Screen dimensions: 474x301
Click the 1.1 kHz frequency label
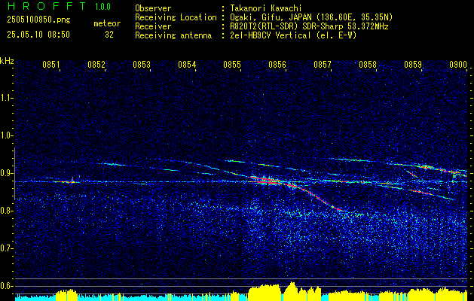[6, 98]
